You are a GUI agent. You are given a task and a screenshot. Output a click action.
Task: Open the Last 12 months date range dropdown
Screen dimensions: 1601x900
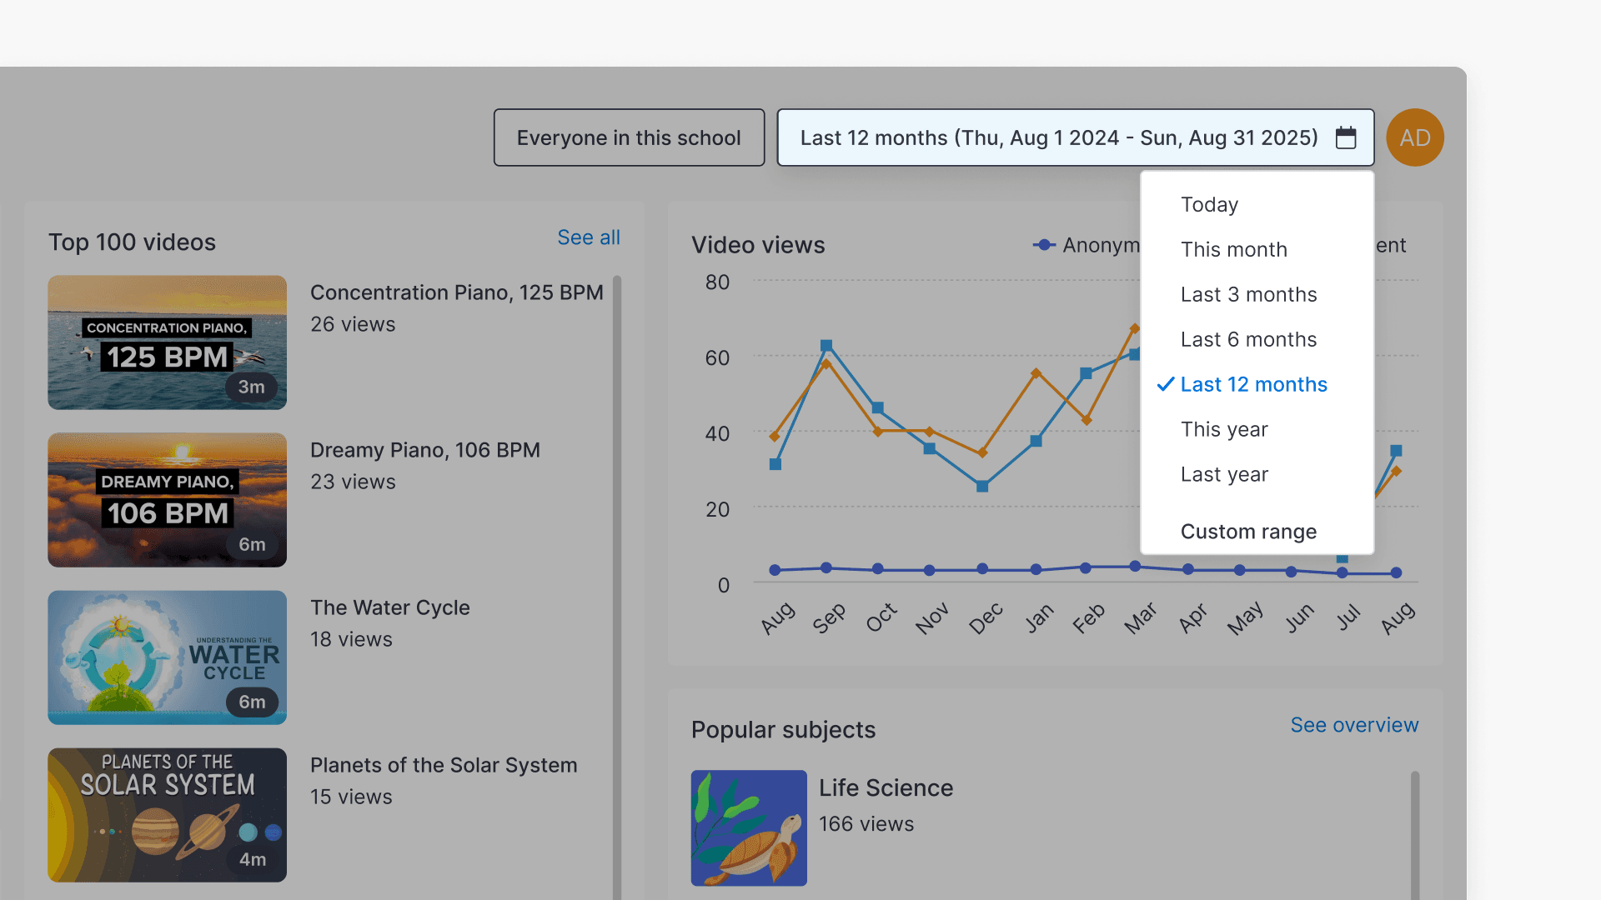pos(1076,137)
